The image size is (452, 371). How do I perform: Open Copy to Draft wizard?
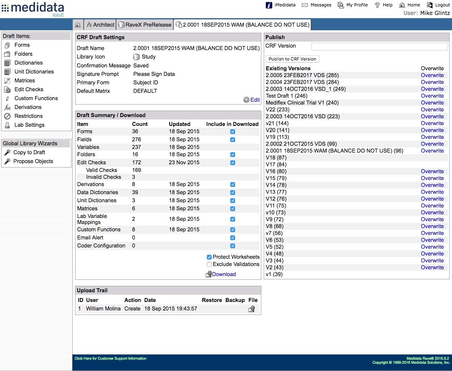(x=29, y=152)
